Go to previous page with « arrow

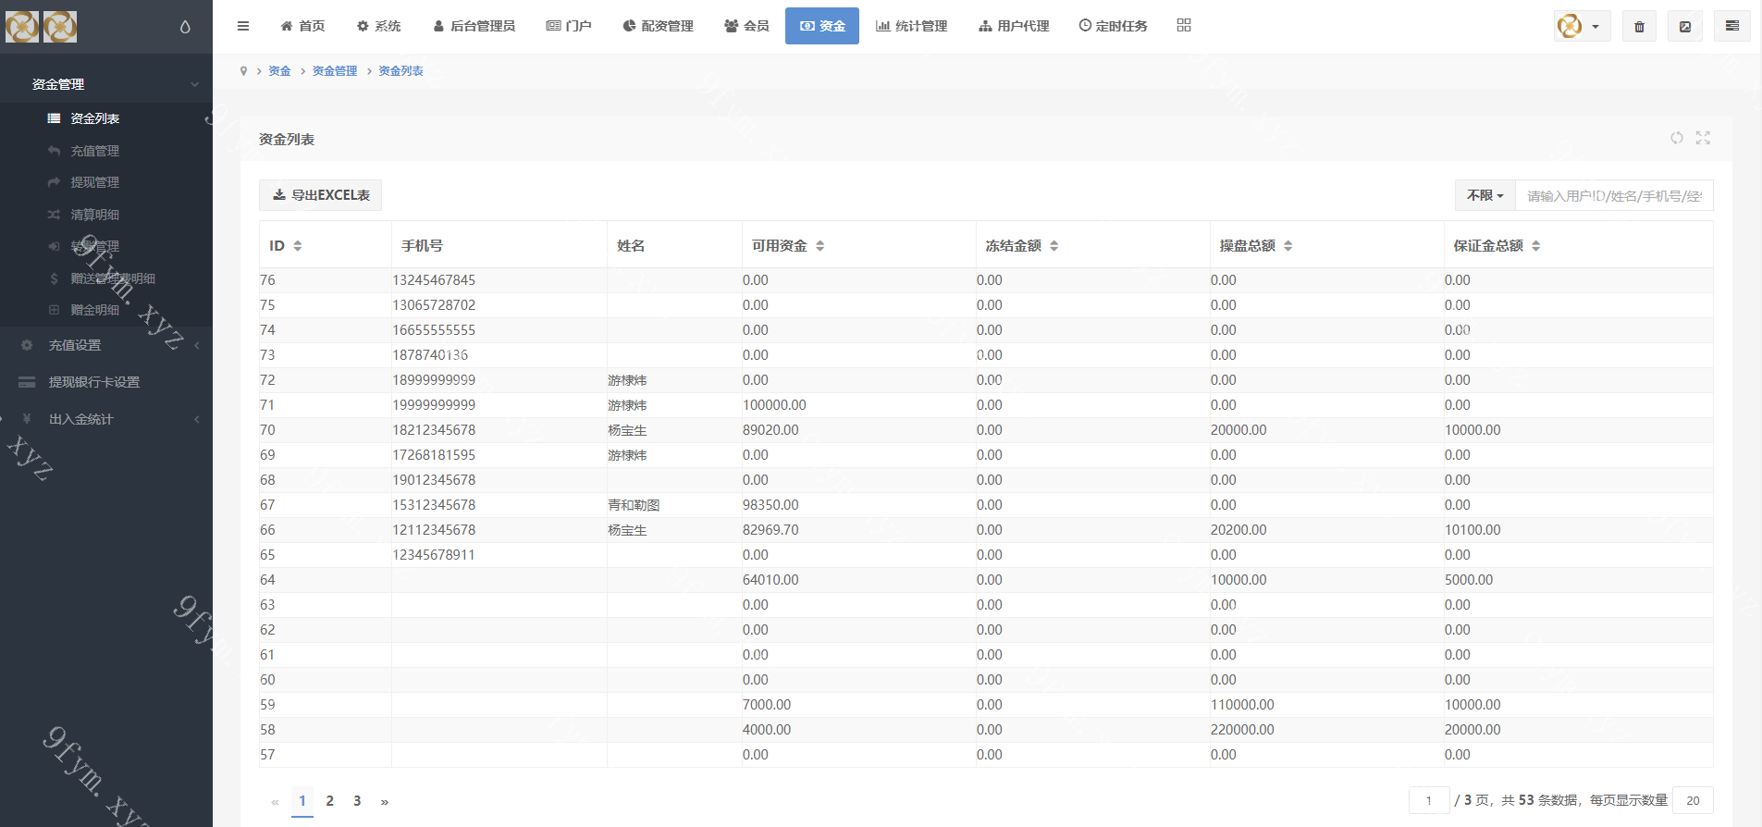tap(275, 802)
